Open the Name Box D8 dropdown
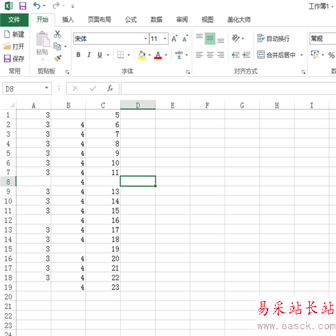This screenshot has width=336, height=336. click(46, 88)
